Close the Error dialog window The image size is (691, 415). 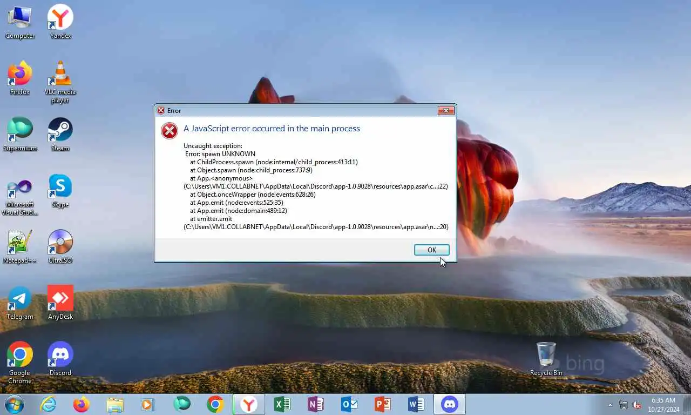445,110
